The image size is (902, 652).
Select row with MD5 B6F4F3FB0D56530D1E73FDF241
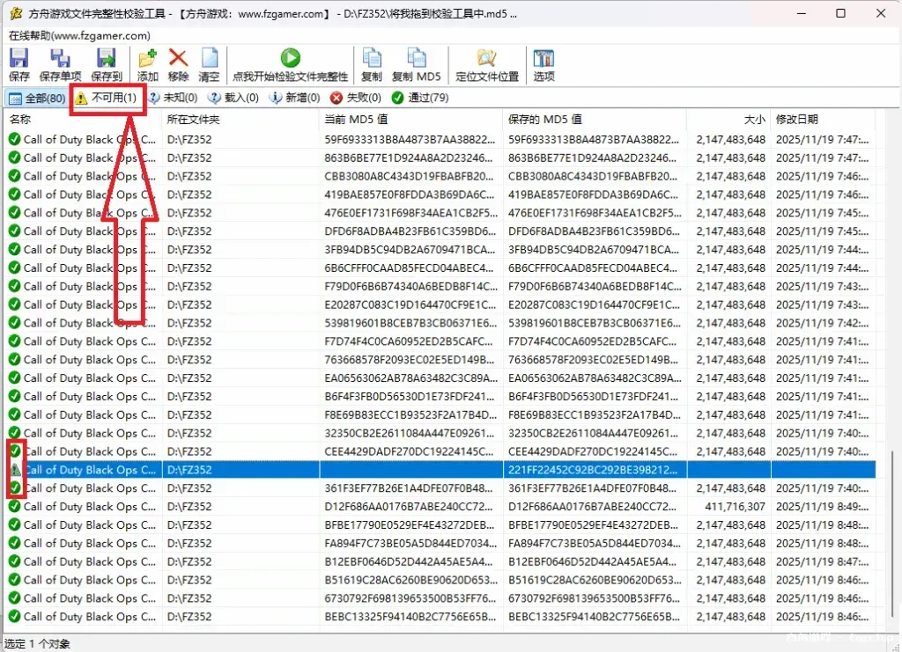[x=440, y=397]
